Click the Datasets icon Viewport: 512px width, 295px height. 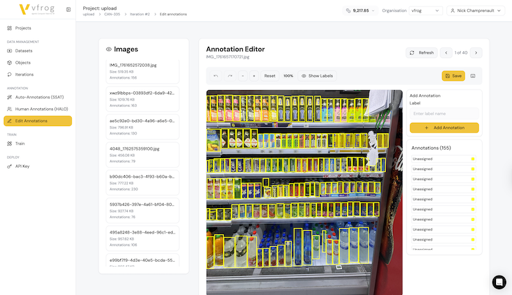pos(10,51)
